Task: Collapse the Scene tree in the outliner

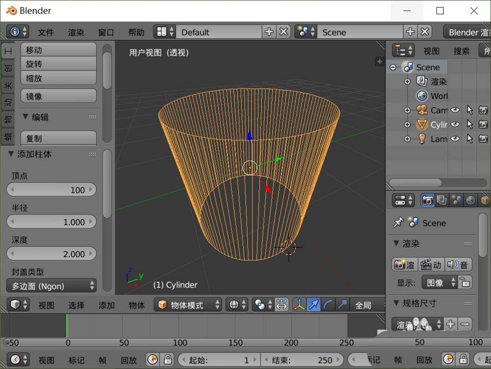Action: point(393,67)
